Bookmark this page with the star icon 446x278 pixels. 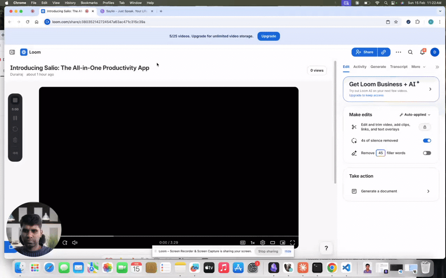click(396, 22)
